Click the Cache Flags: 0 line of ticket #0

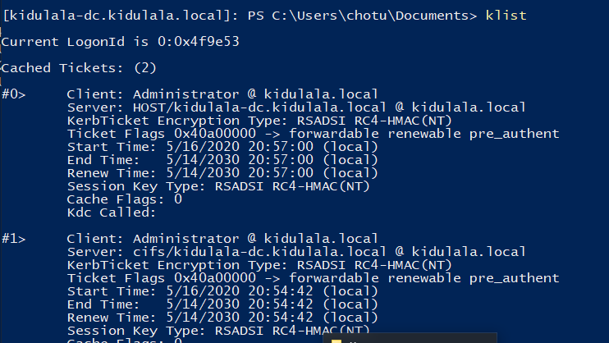point(124,199)
